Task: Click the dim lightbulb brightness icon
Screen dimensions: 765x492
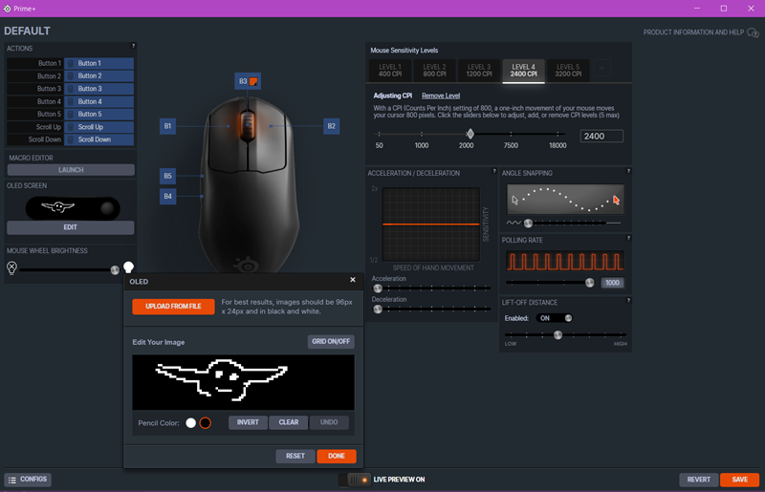Action: 11,268
